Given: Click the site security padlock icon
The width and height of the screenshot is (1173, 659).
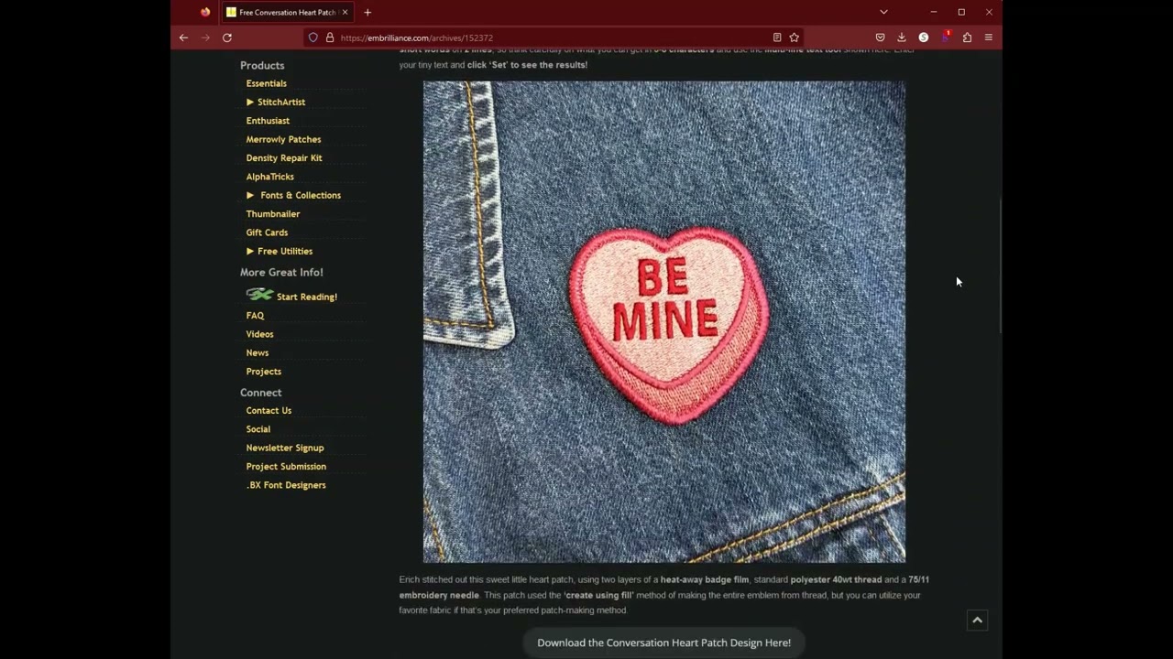Looking at the screenshot, I should (330, 38).
